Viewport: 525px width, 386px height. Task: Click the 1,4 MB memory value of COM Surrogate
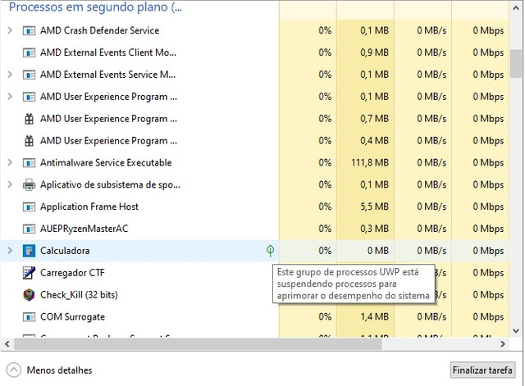tap(374, 317)
